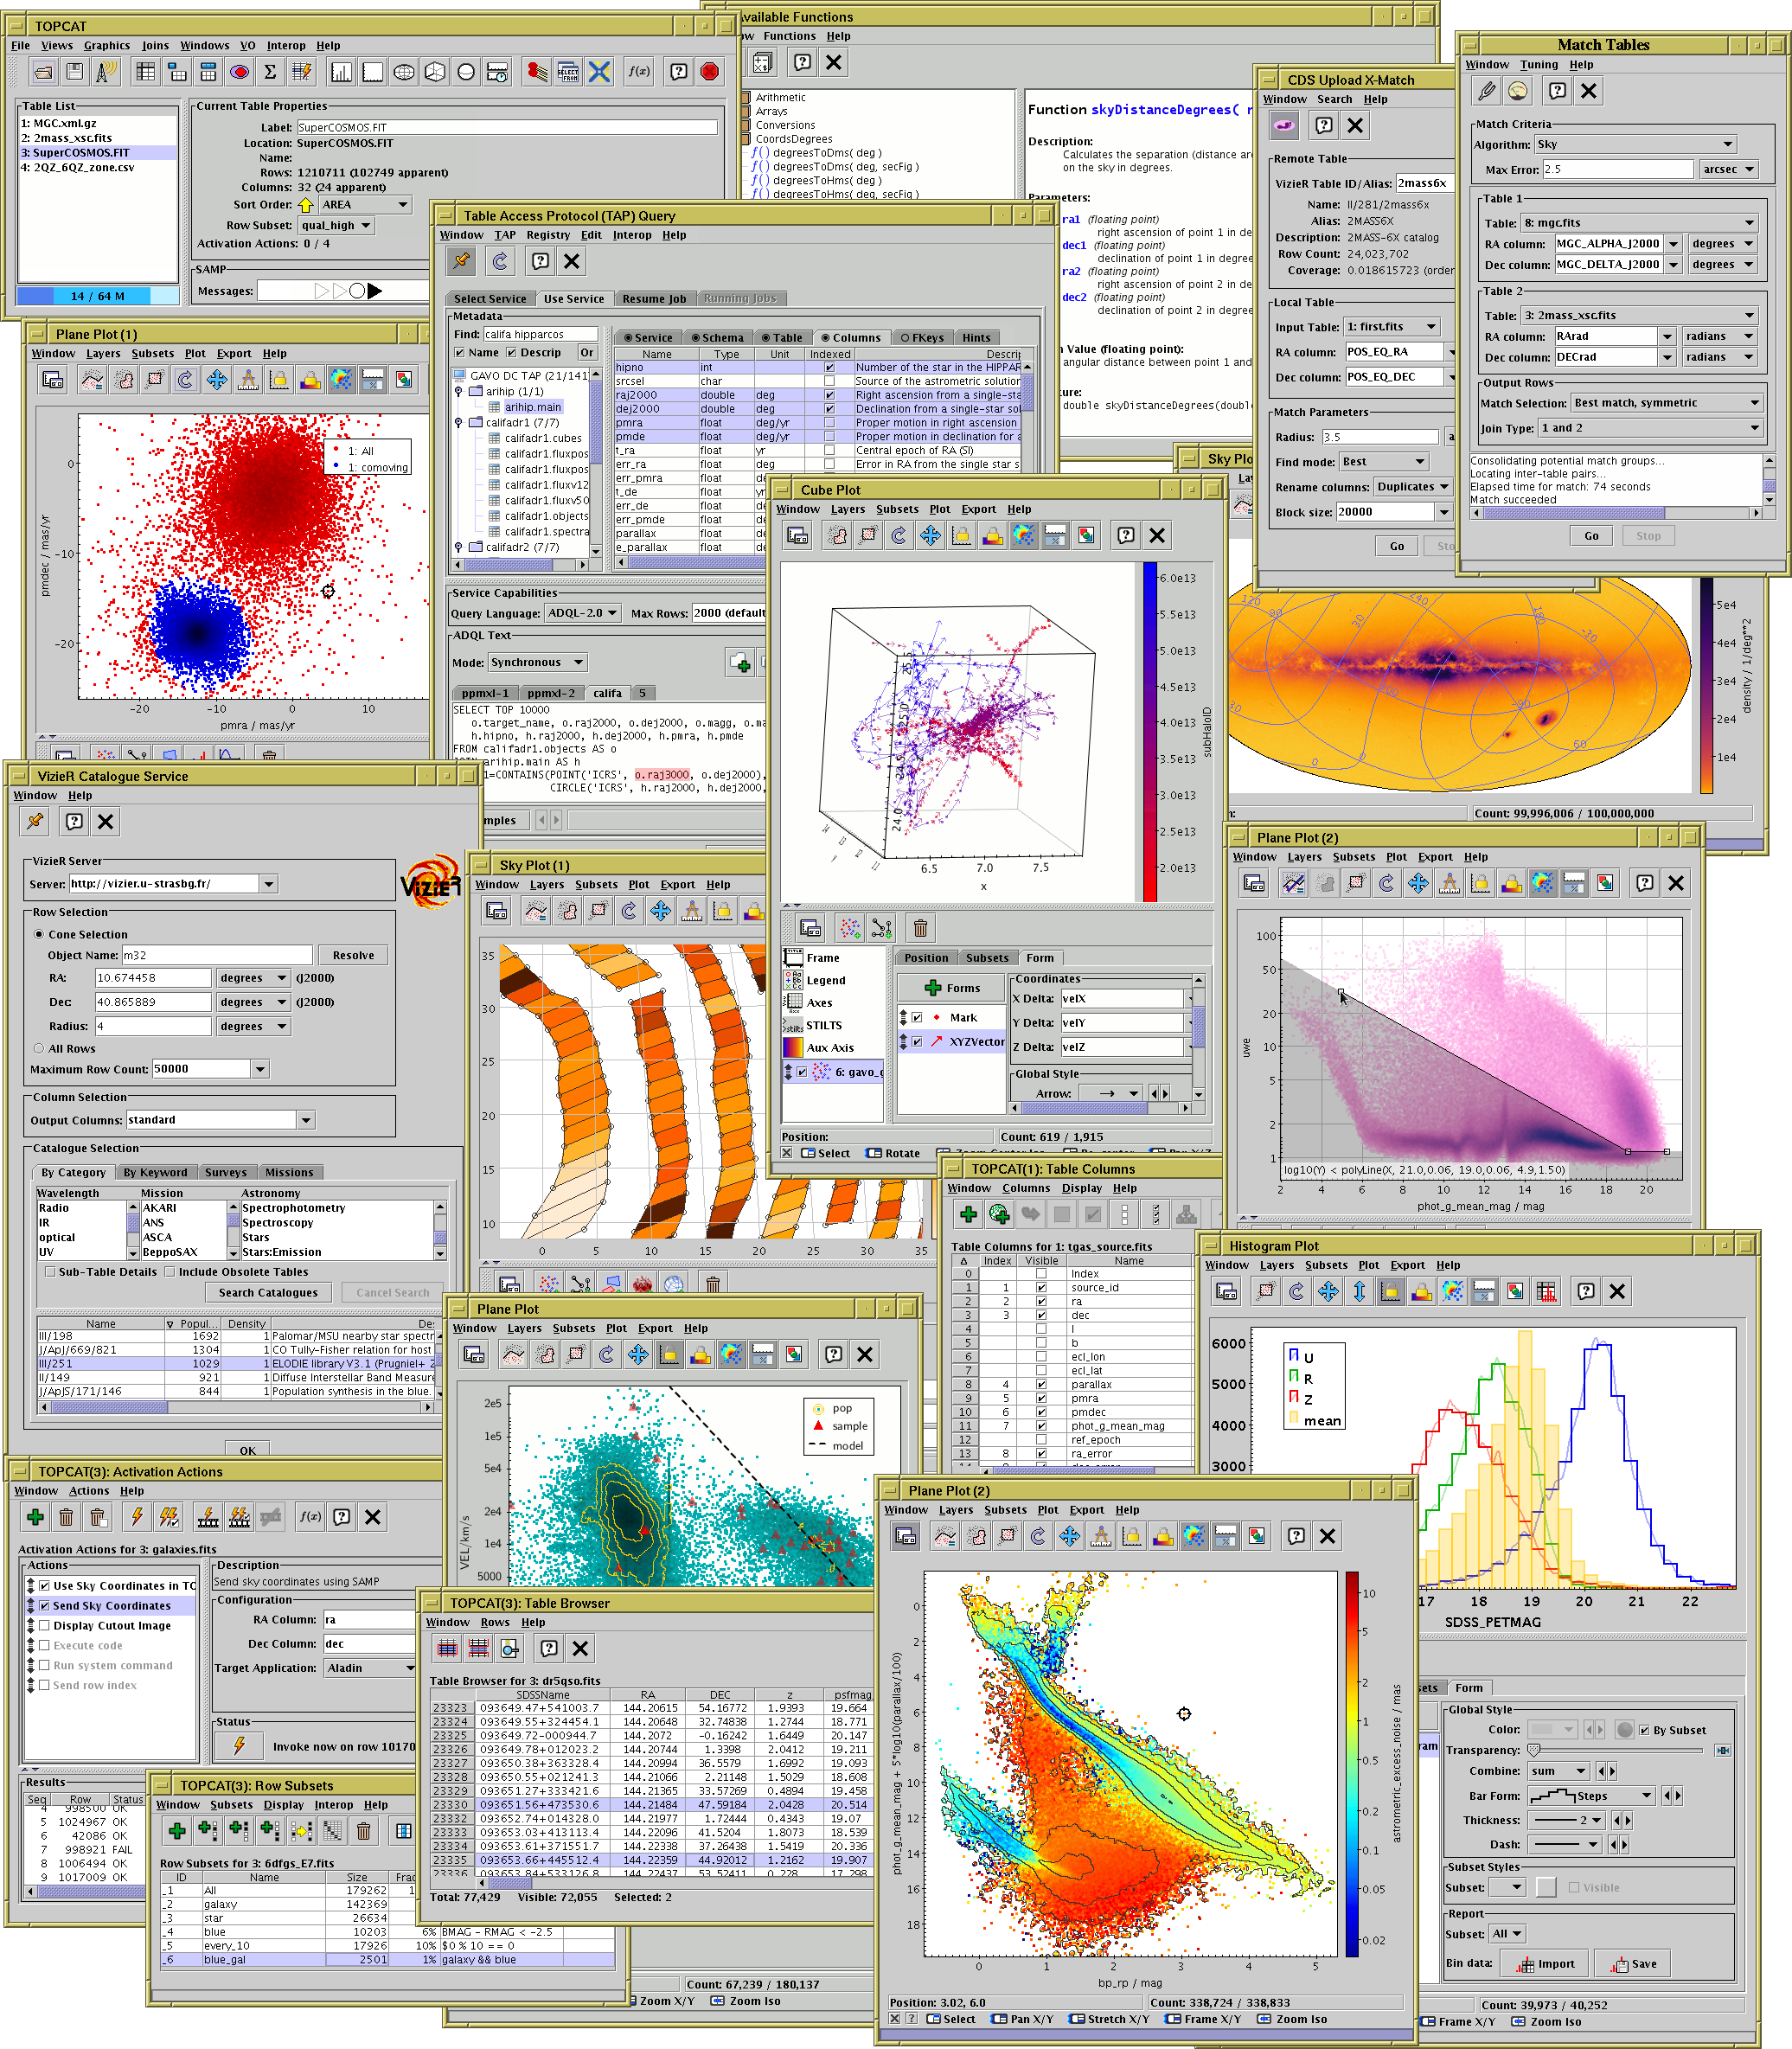Image resolution: width=1792 pixels, height=2049 pixels.
Task: Open the Query Language ADQL-2.0 dropdown
Action: (x=583, y=613)
